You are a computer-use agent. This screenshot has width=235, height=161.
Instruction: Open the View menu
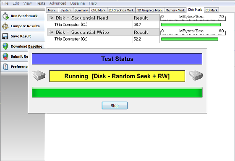(x=27, y=3)
